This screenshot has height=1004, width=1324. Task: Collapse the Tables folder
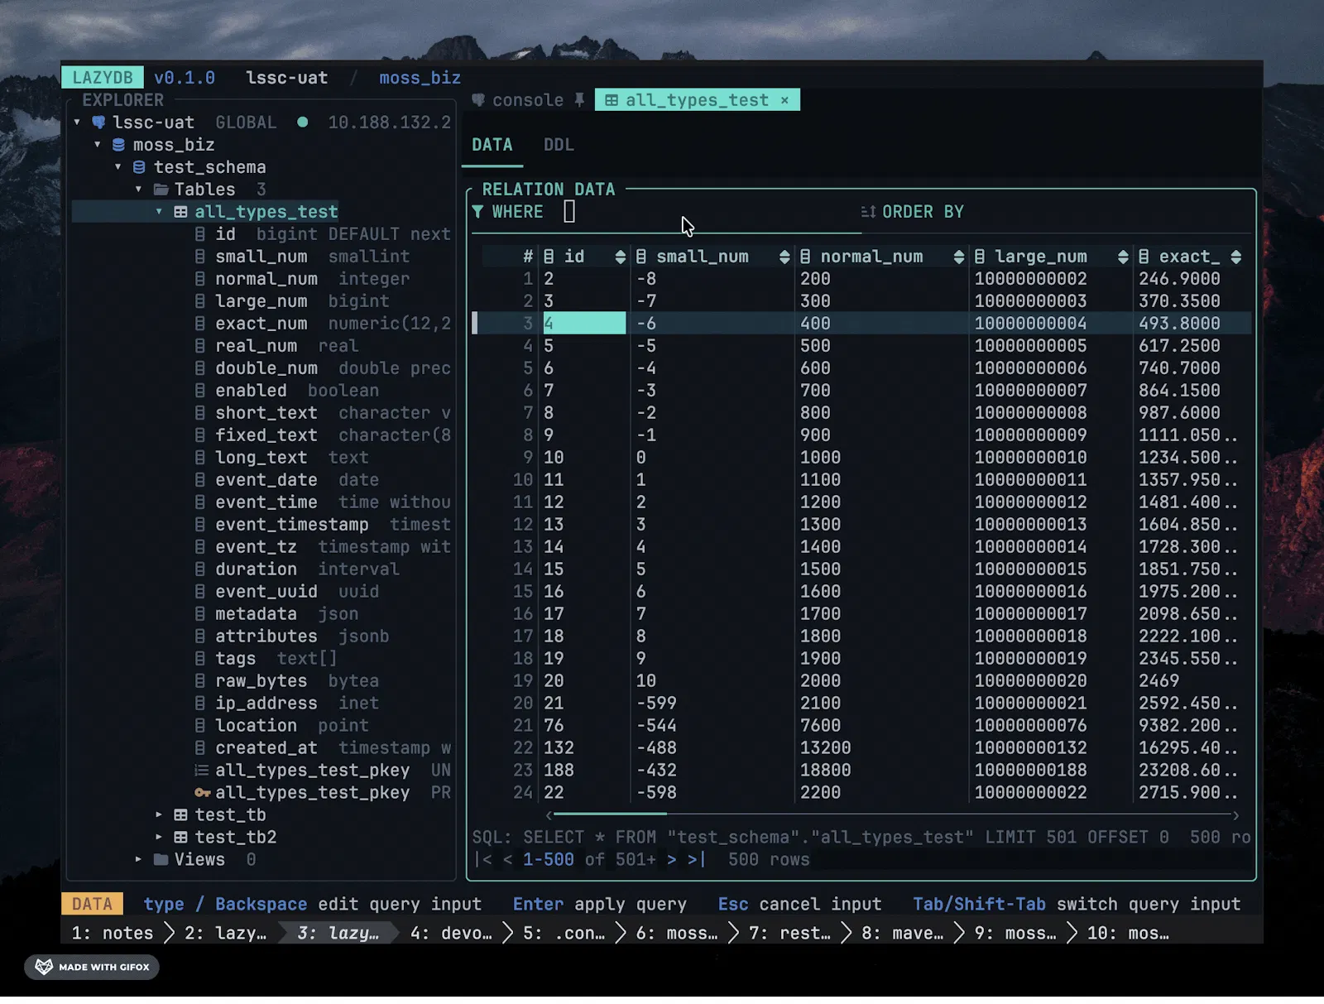[x=139, y=190]
